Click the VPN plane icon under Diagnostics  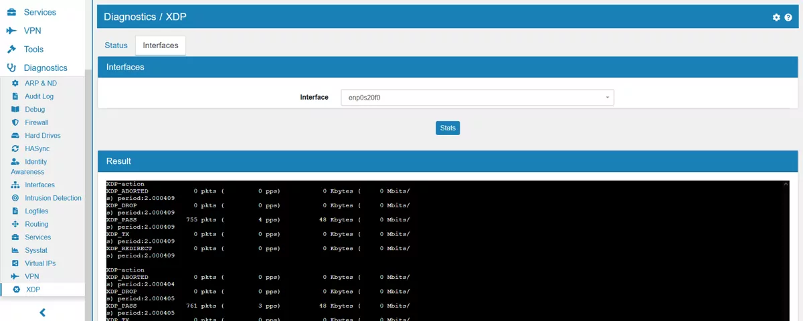[15, 276]
